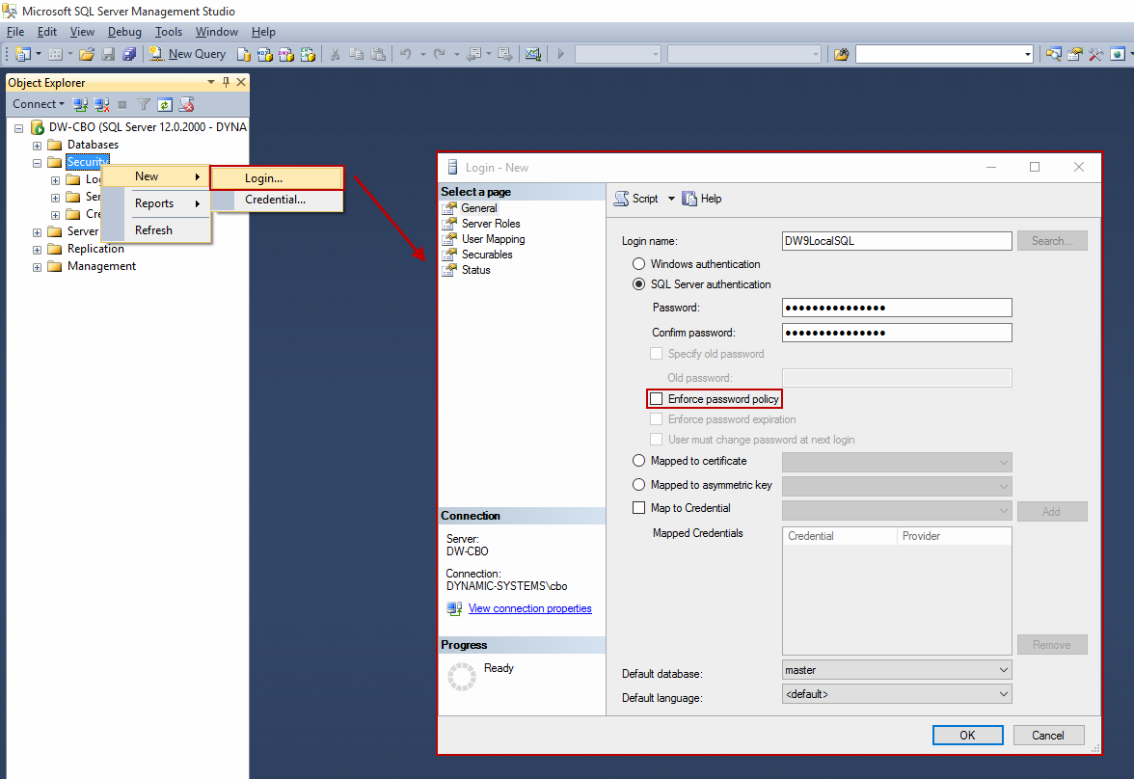Viewport: 1134px width, 779px height.
Task: Click the New Query toolbar button
Action: pos(188,54)
